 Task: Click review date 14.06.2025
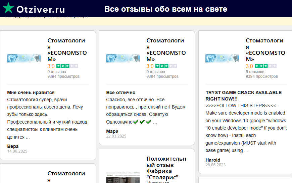click(x=17, y=151)
